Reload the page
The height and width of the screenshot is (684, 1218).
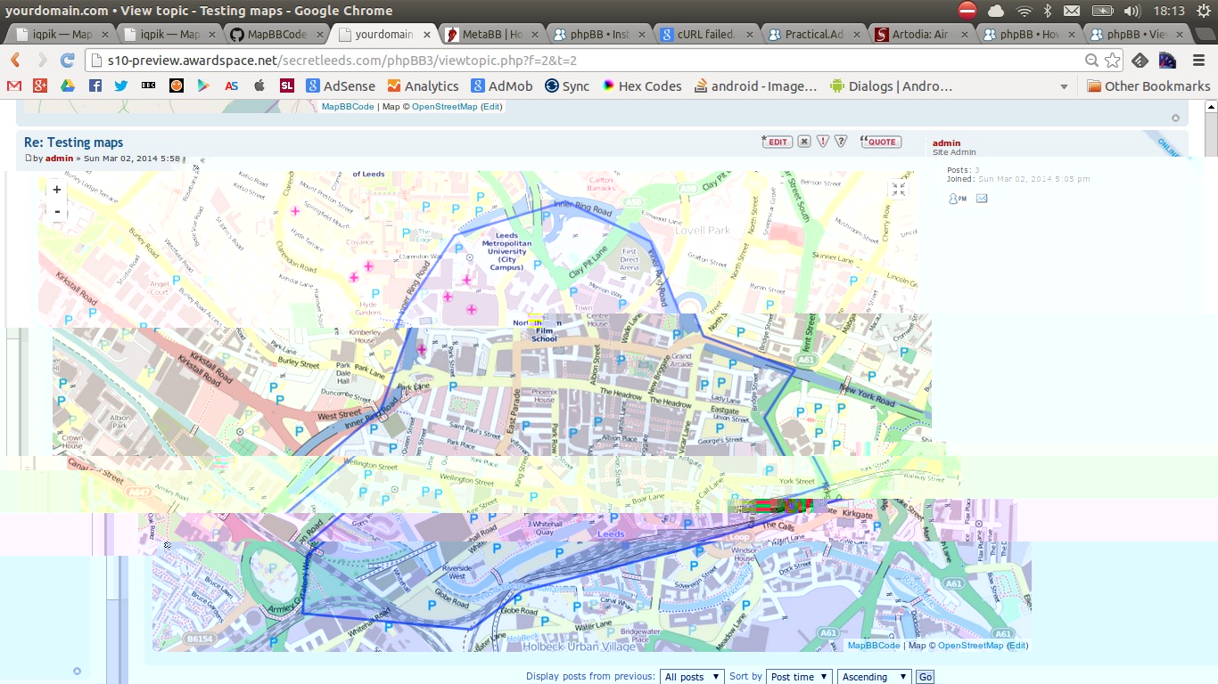click(68, 61)
